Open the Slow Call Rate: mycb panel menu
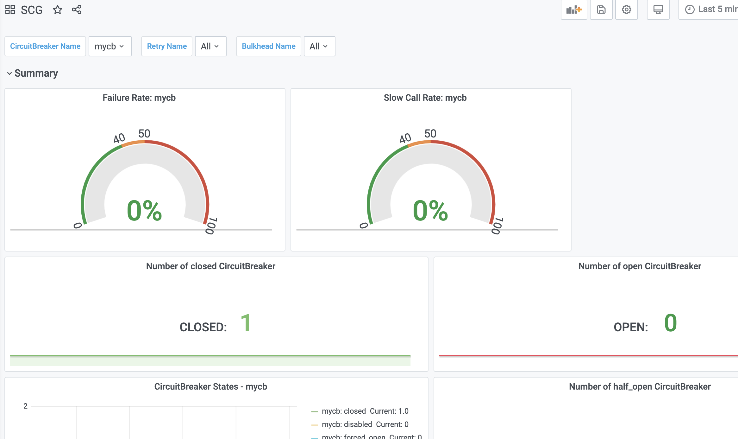738x439 pixels. pos(425,98)
